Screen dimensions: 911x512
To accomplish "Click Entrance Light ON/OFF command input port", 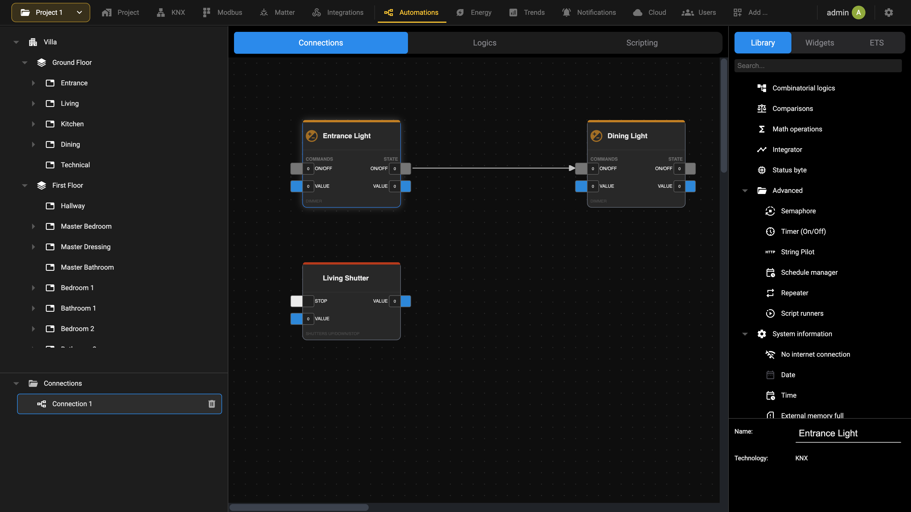I will pos(296,169).
